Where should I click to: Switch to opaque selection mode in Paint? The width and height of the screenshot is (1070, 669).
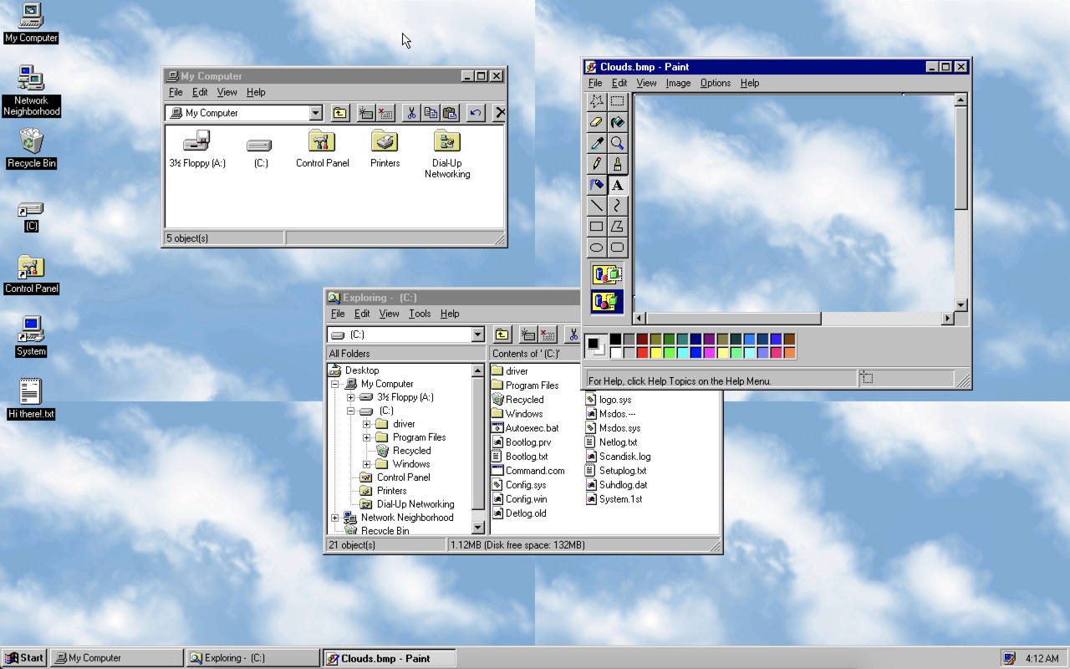point(606,273)
